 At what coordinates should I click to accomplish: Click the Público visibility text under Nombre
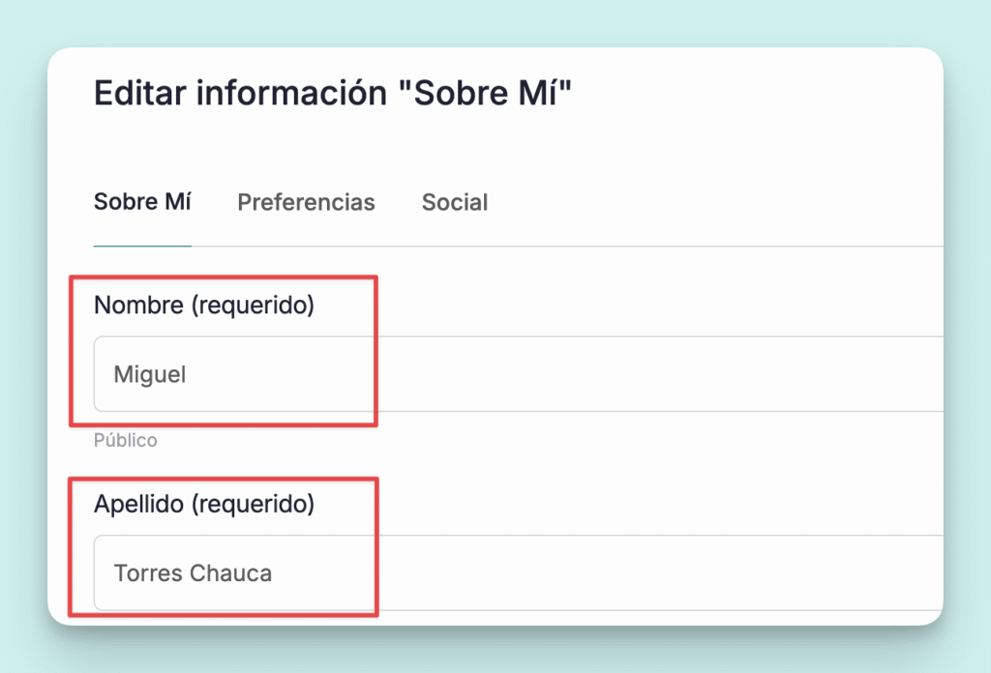click(125, 441)
